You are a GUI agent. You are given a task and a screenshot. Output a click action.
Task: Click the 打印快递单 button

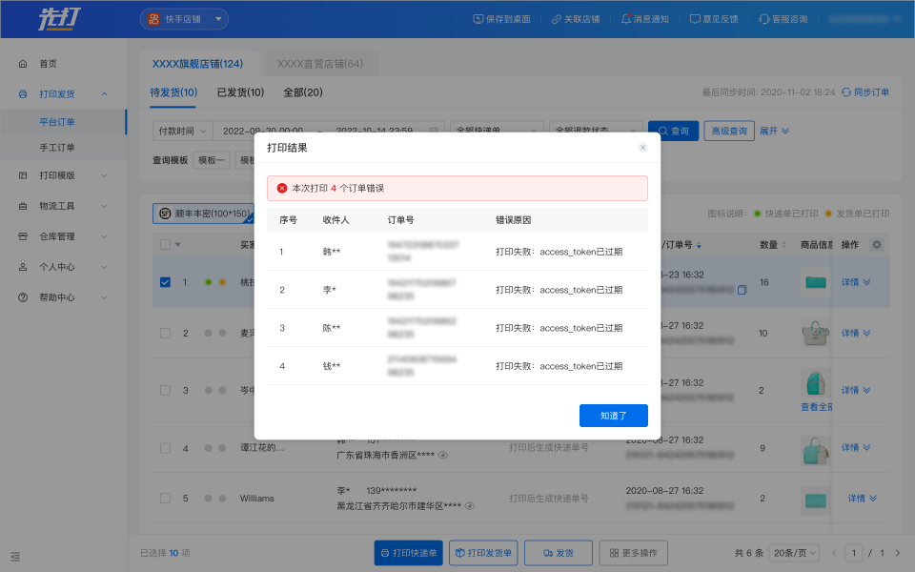point(408,553)
